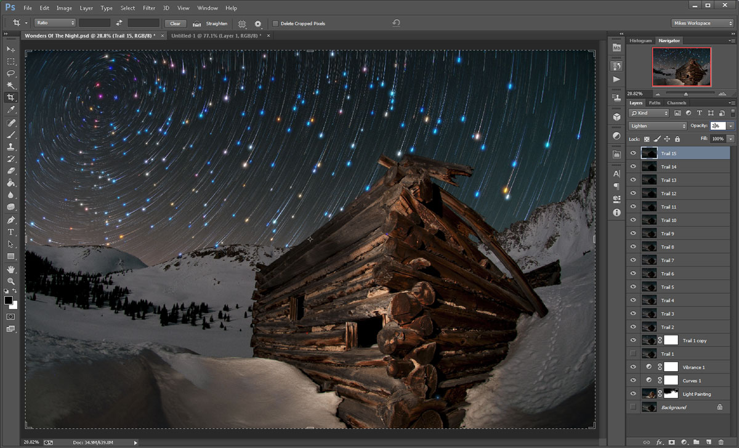Add a layer style with fx
This screenshot has width=739, height=448.
click(660, 442)
